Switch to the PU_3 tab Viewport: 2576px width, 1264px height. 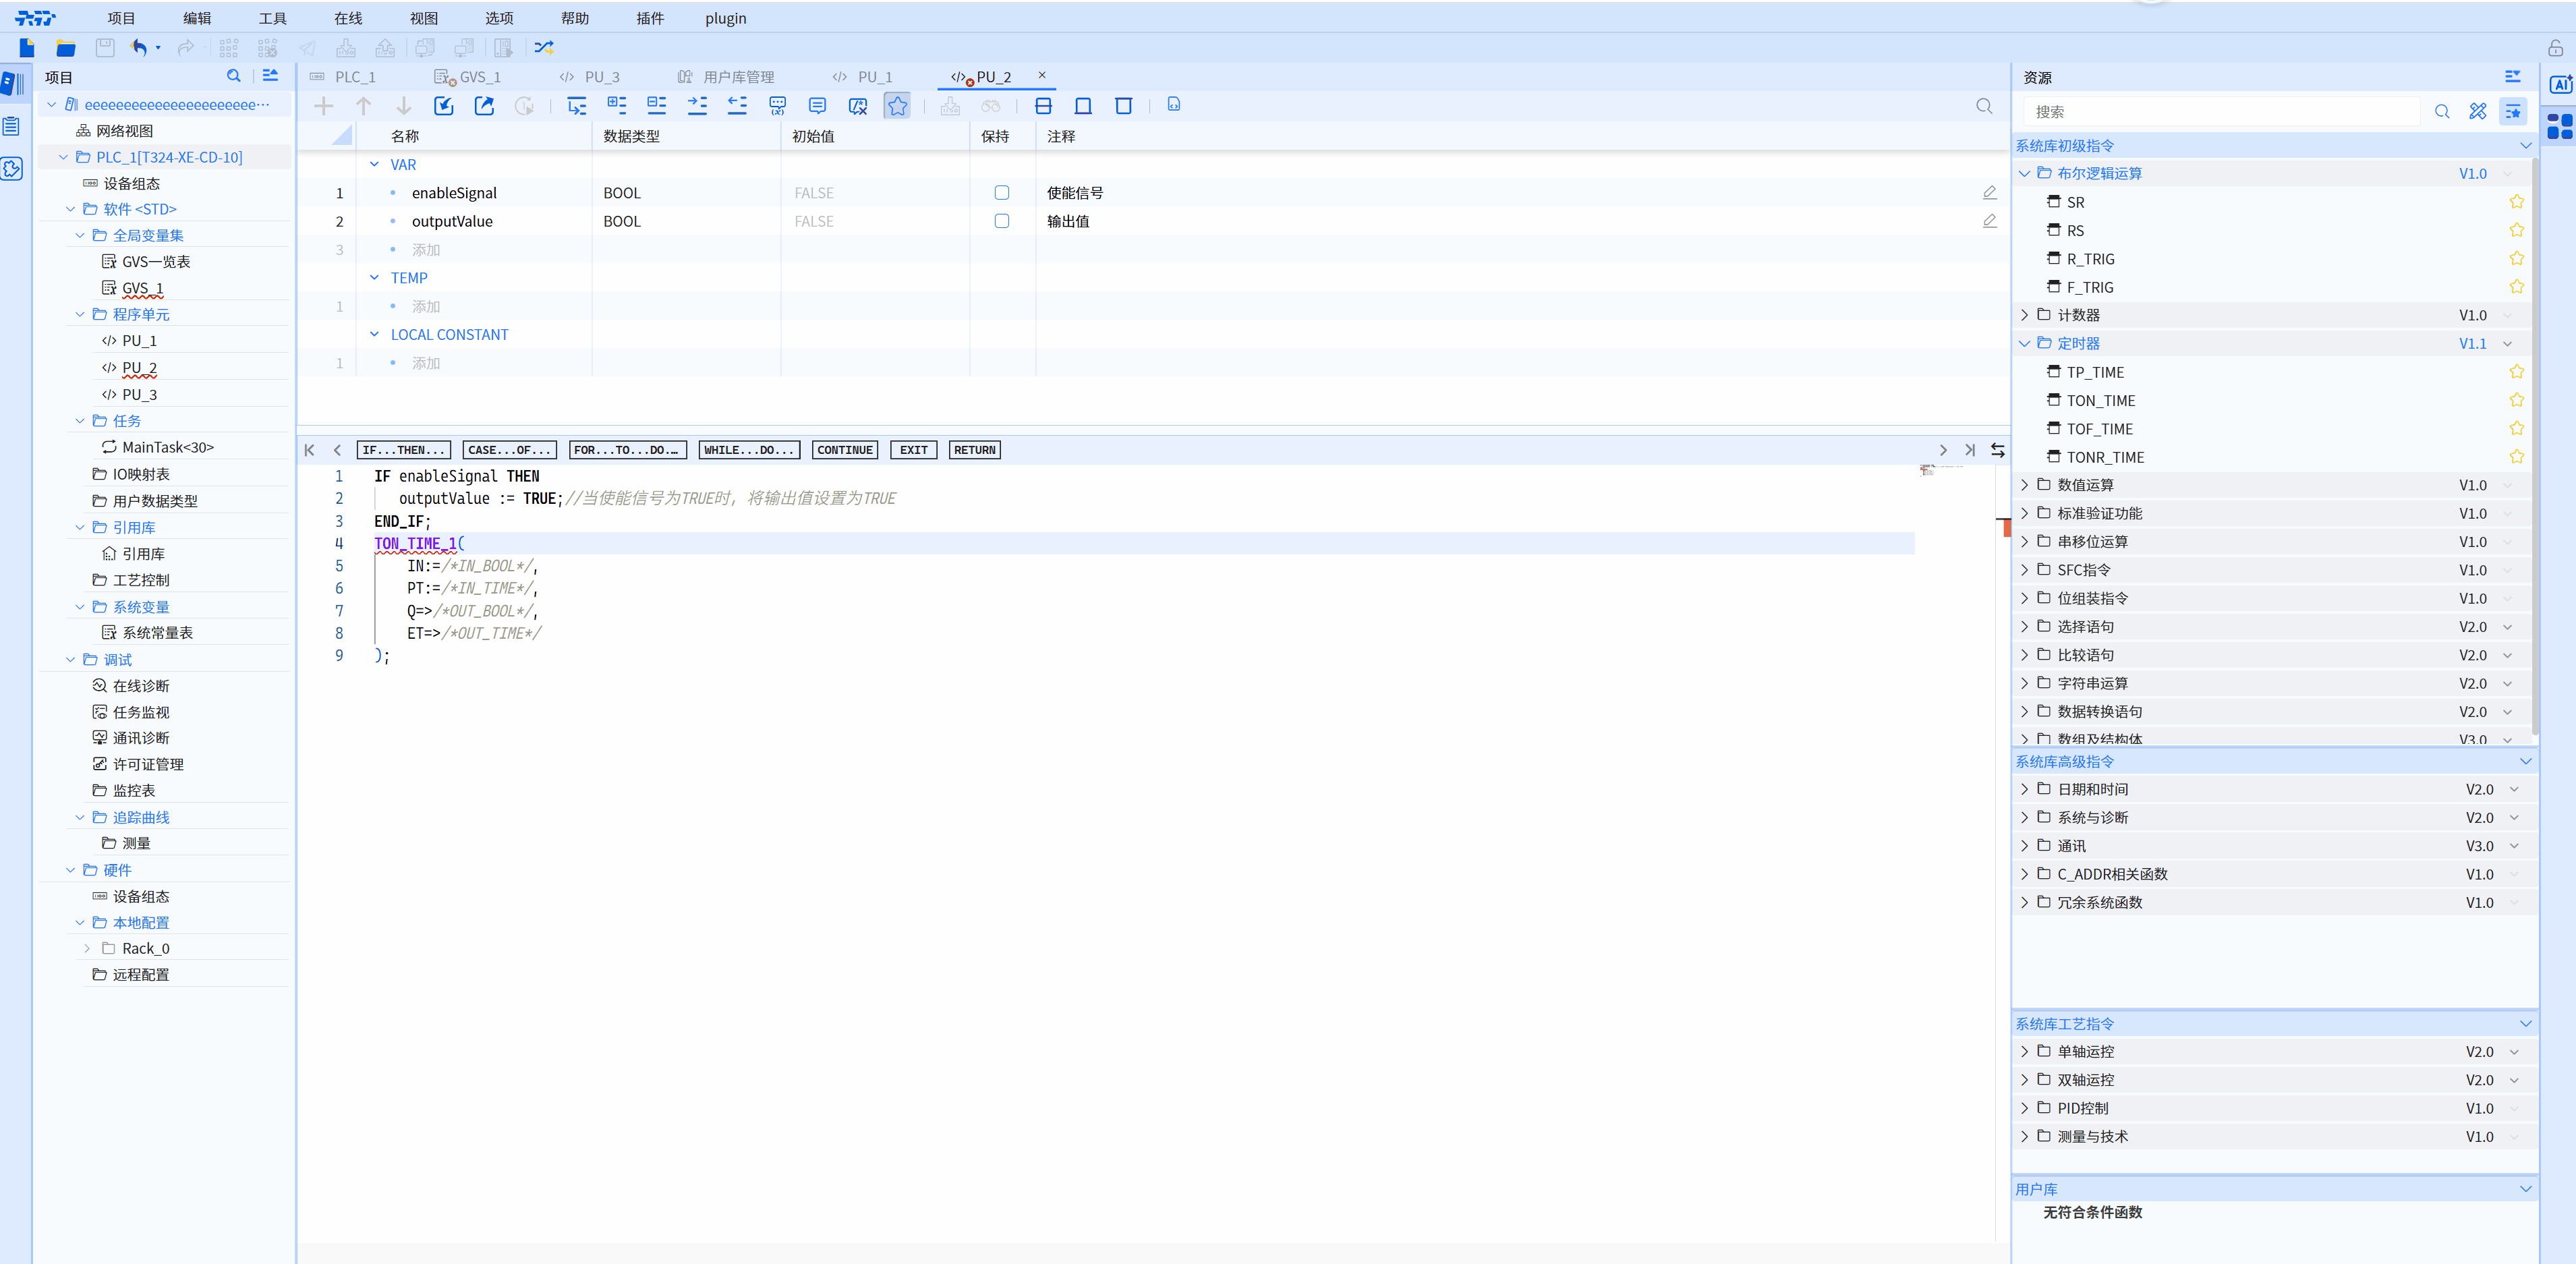600,77
